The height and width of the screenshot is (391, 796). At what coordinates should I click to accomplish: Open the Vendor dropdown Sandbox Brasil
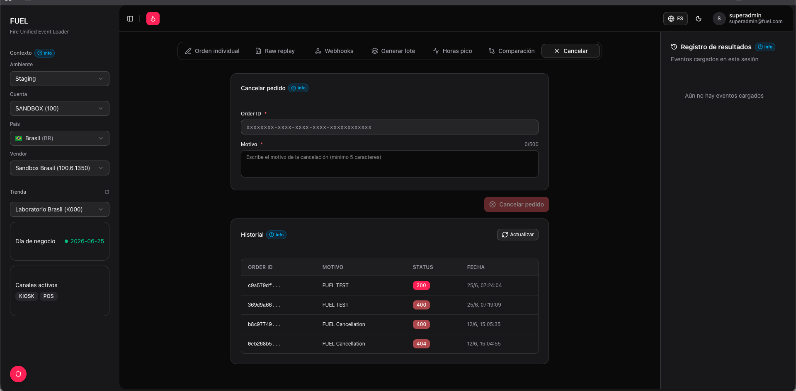[60, 168]
